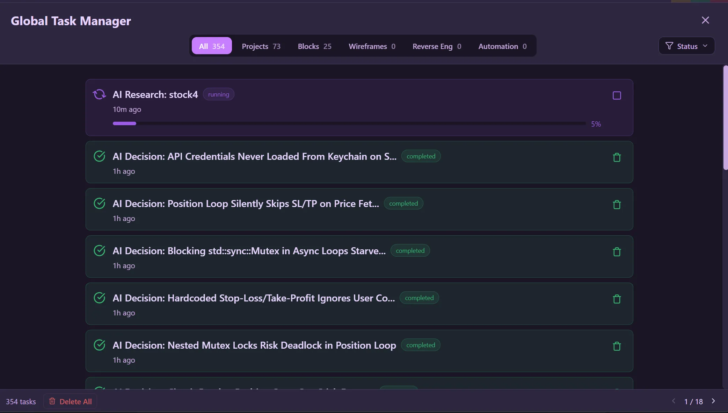This screenshot has width=728, height=413.
Task: Open the Status filter dropdown
Action: point(686,46)
